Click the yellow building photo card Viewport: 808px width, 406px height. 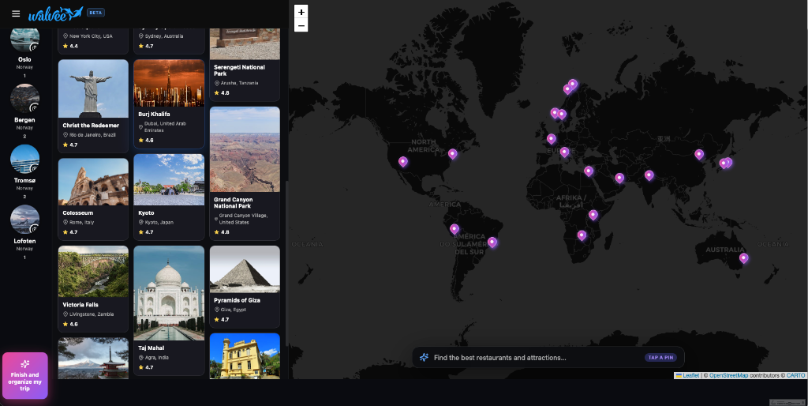[245, 356]
